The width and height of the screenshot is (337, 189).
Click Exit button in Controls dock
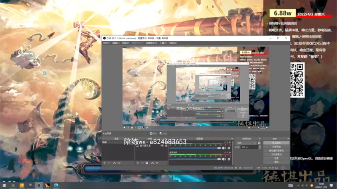(x=276, y=162)
